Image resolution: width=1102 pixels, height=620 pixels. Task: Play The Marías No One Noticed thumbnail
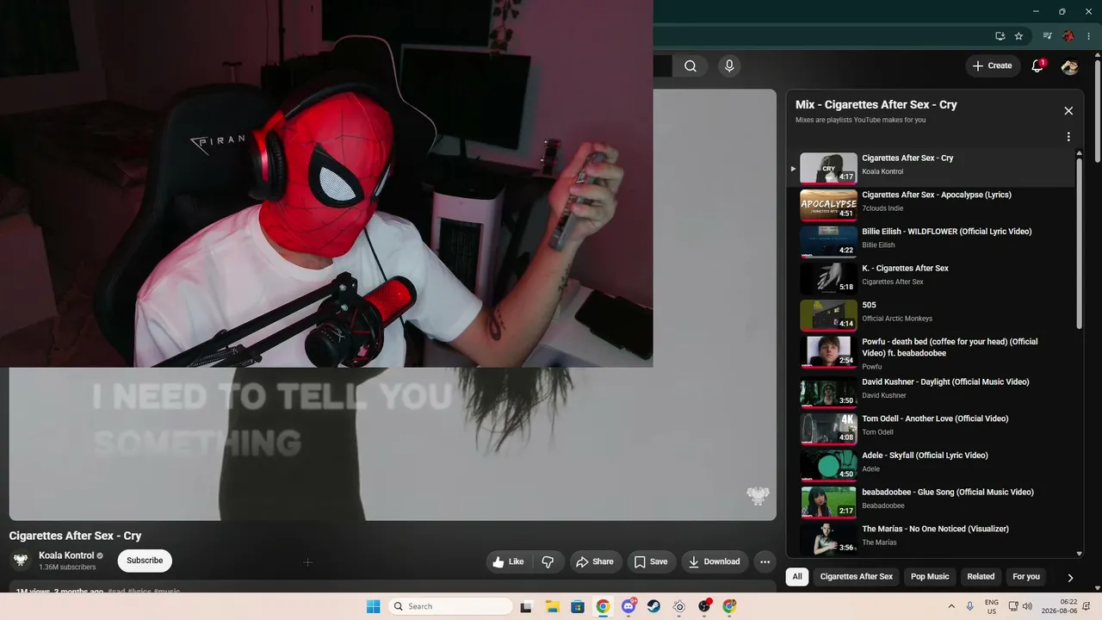(828, 539)
